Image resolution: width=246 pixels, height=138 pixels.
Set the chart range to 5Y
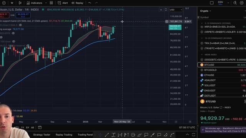[27, 128]
